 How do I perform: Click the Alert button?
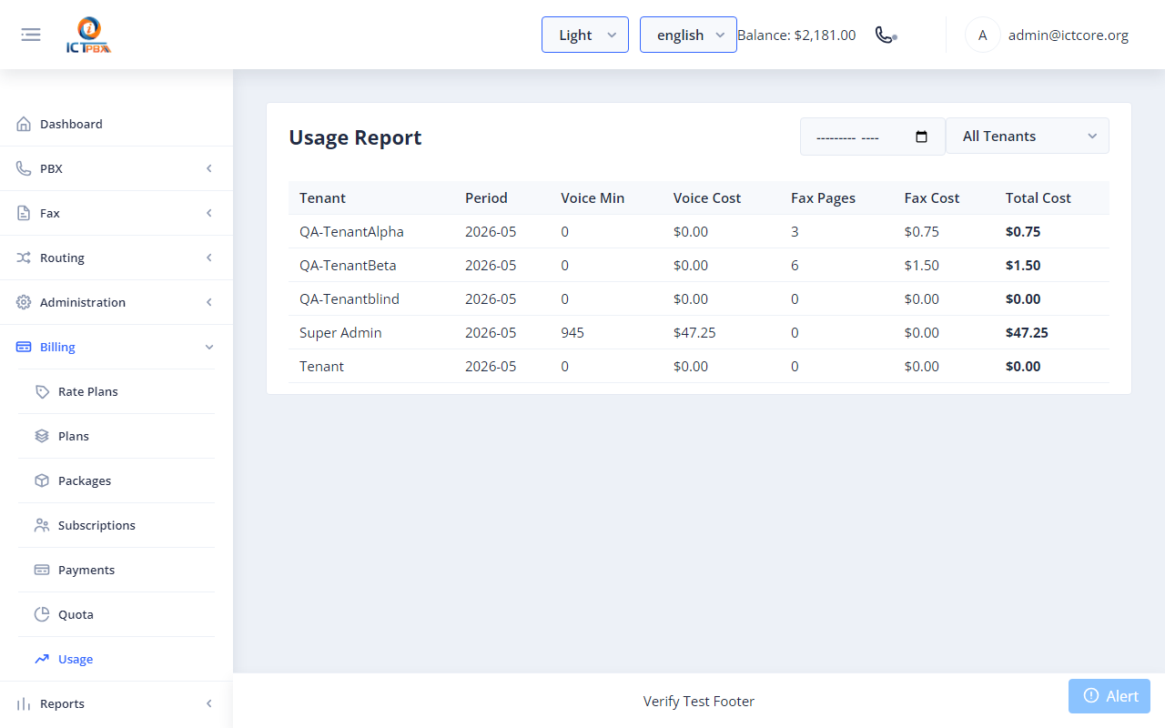[1109, 696]
